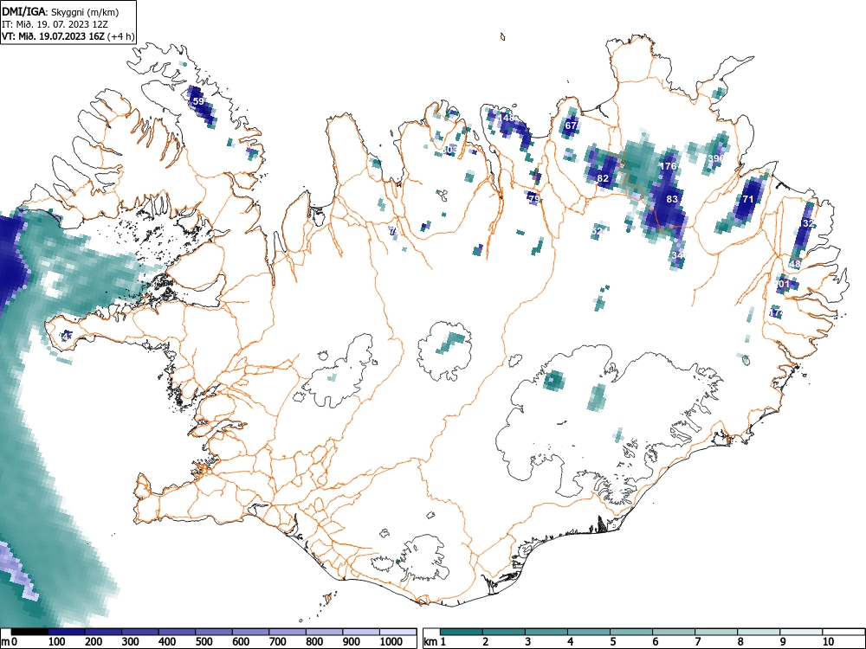Click the 'IT: Mið. 19. 07. 2023 12Z' line
Viewport: 866px width, 649px height.
tap(53, 24)
